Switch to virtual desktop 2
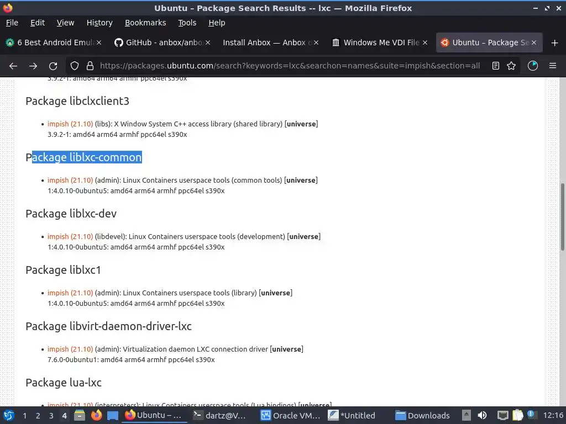Viewport: 566px width, 424px height. (x=38, y=416)
